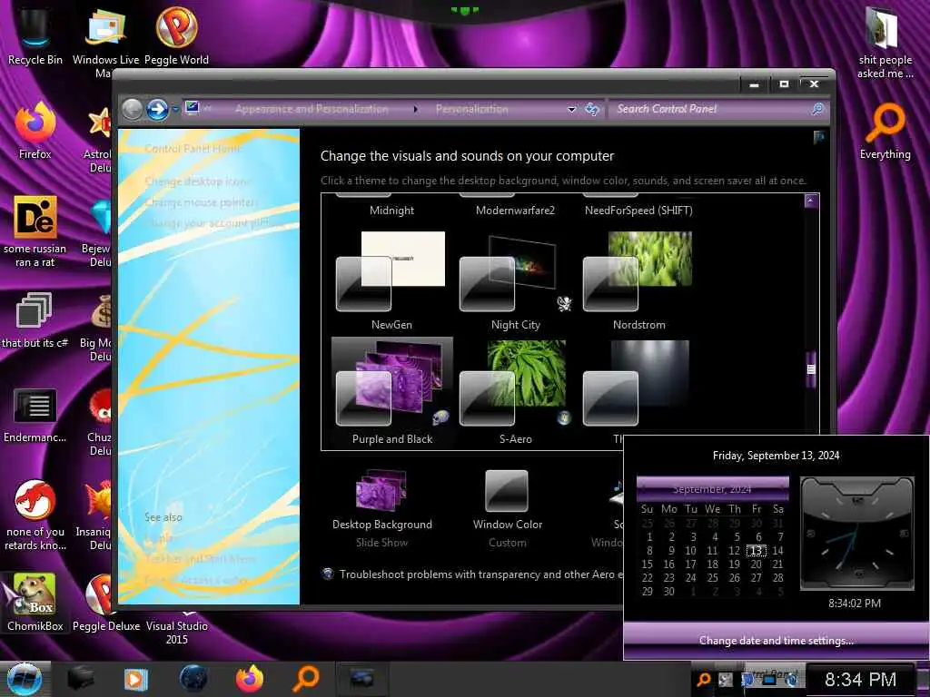Open the Window Color settings icon
The width and height of the screenshot is (930, 697).
tap(507, 491)
